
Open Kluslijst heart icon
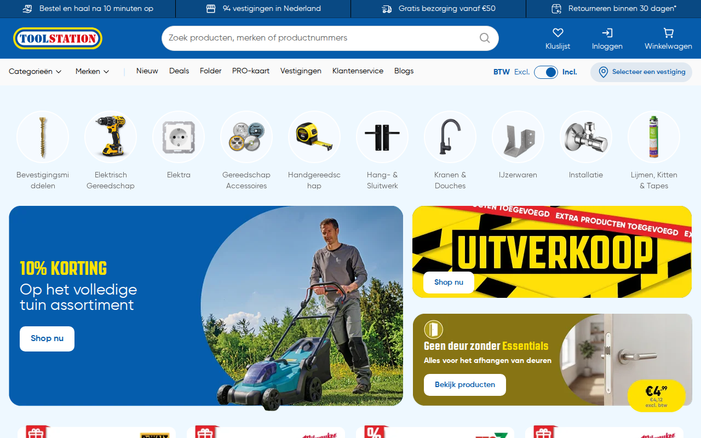point(558,33)
